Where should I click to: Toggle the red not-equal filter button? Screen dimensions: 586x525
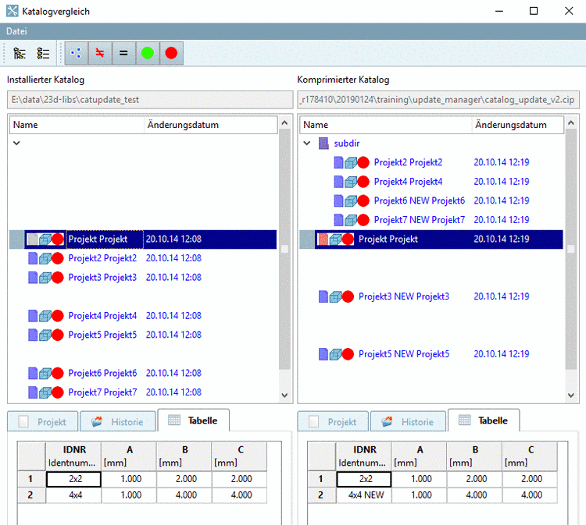click(99, 54)
